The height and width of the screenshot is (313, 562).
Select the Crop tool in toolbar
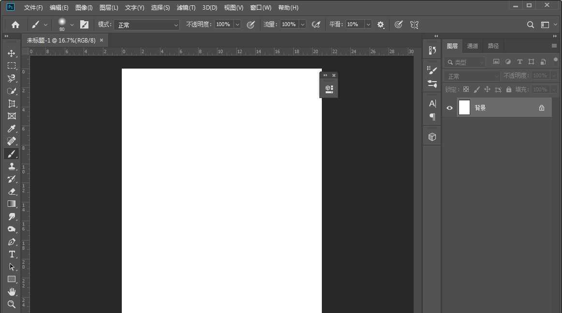coord(12,103)
